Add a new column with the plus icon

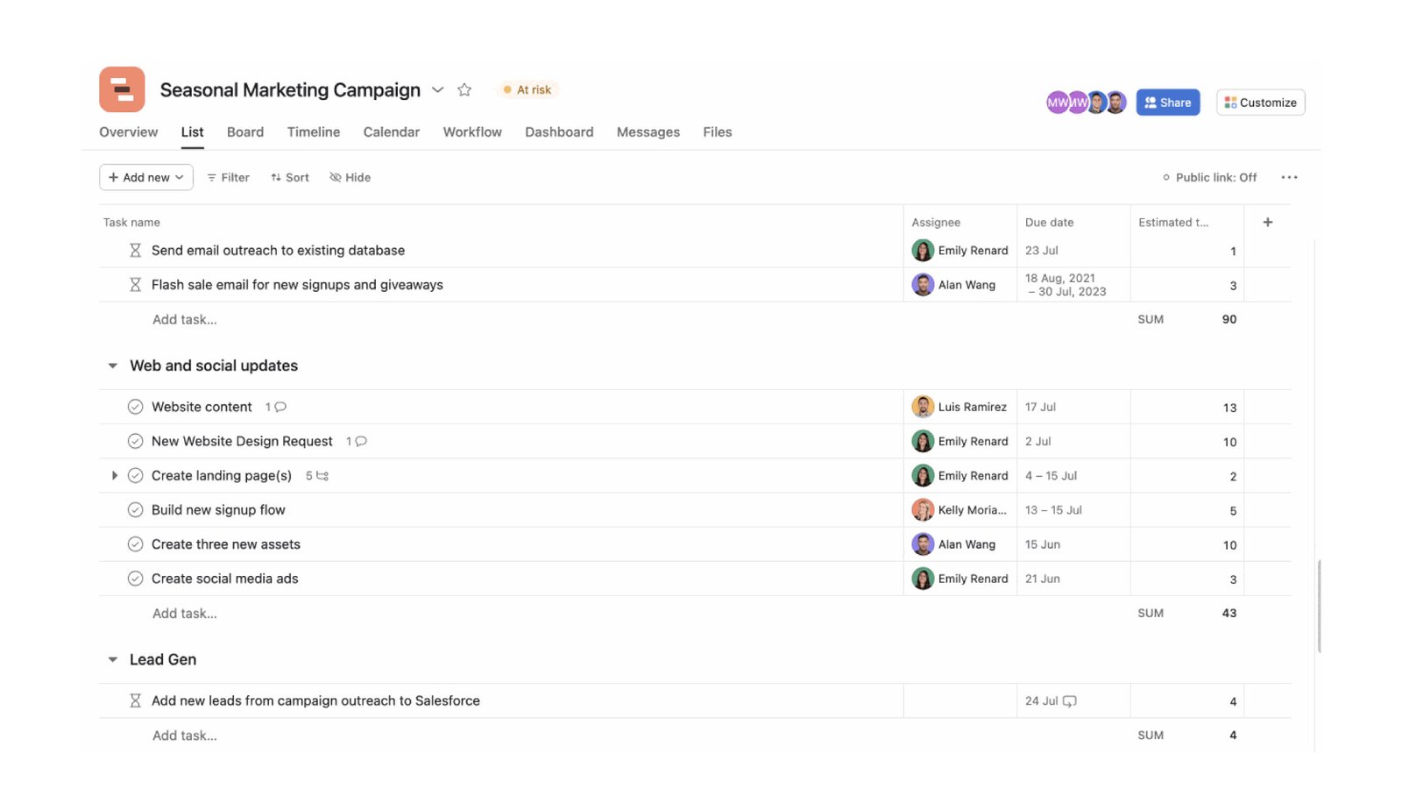tap(1268, 222)
